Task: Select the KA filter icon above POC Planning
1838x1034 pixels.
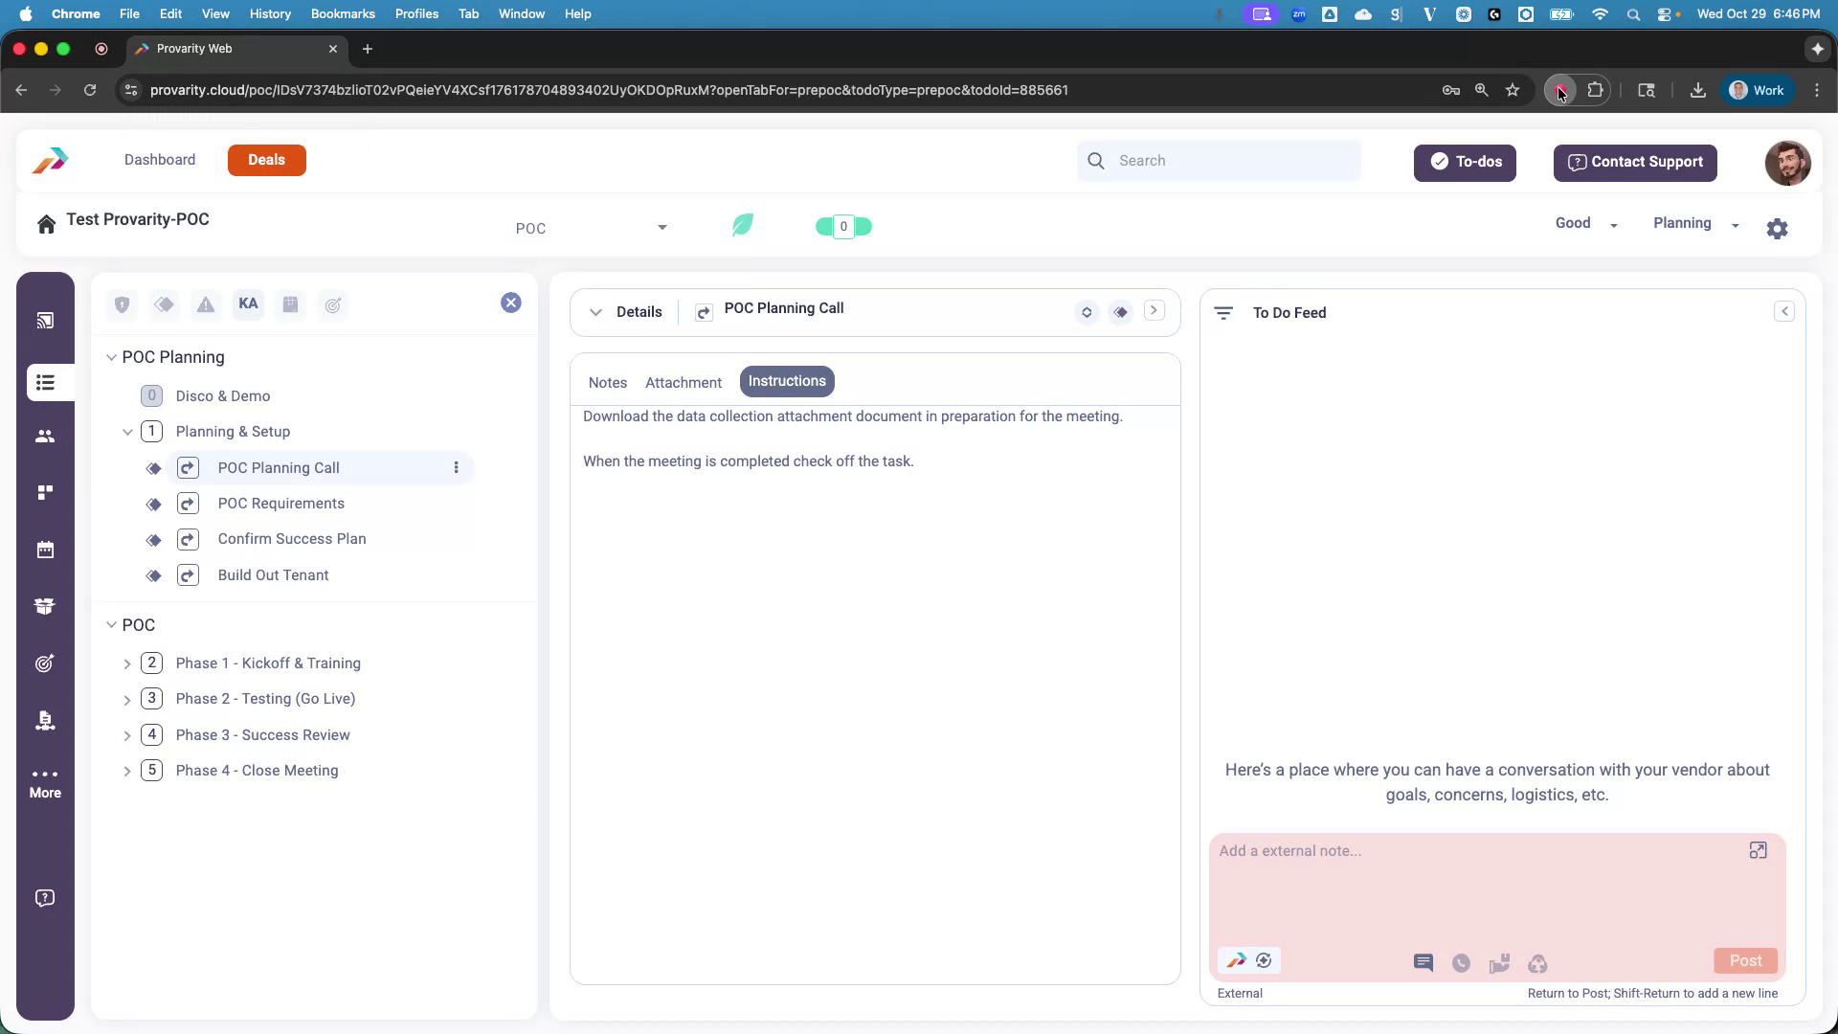Action: 248,303
